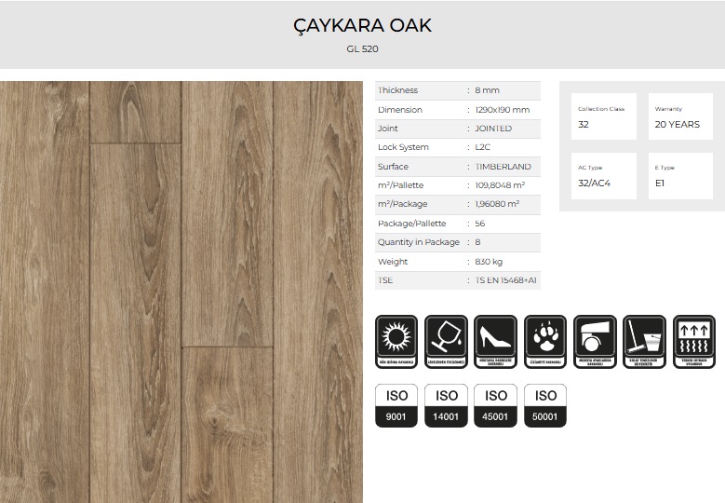Click the underfloor heating arrows icon
725x503 pixels.
pyautogui.click(x=693, y=341)
